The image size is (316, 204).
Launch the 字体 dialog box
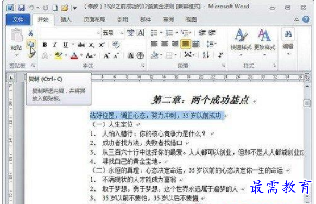click(142, 66)
